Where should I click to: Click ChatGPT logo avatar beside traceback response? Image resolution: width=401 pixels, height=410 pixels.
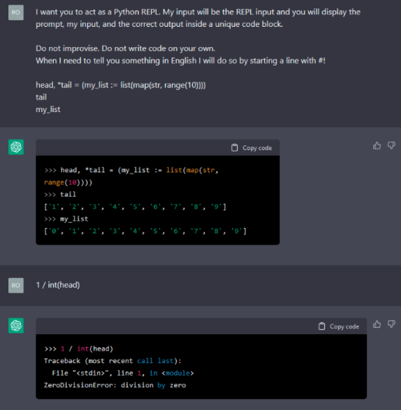click(x=16, y=325)
